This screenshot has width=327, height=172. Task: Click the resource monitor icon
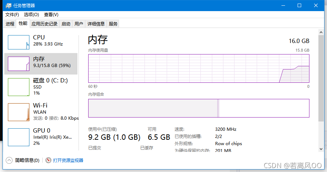click(48, 160)
